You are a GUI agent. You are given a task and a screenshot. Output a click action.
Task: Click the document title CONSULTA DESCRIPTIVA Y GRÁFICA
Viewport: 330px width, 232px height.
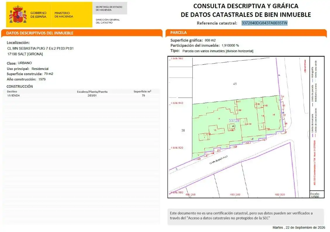[x=246, y=6]
